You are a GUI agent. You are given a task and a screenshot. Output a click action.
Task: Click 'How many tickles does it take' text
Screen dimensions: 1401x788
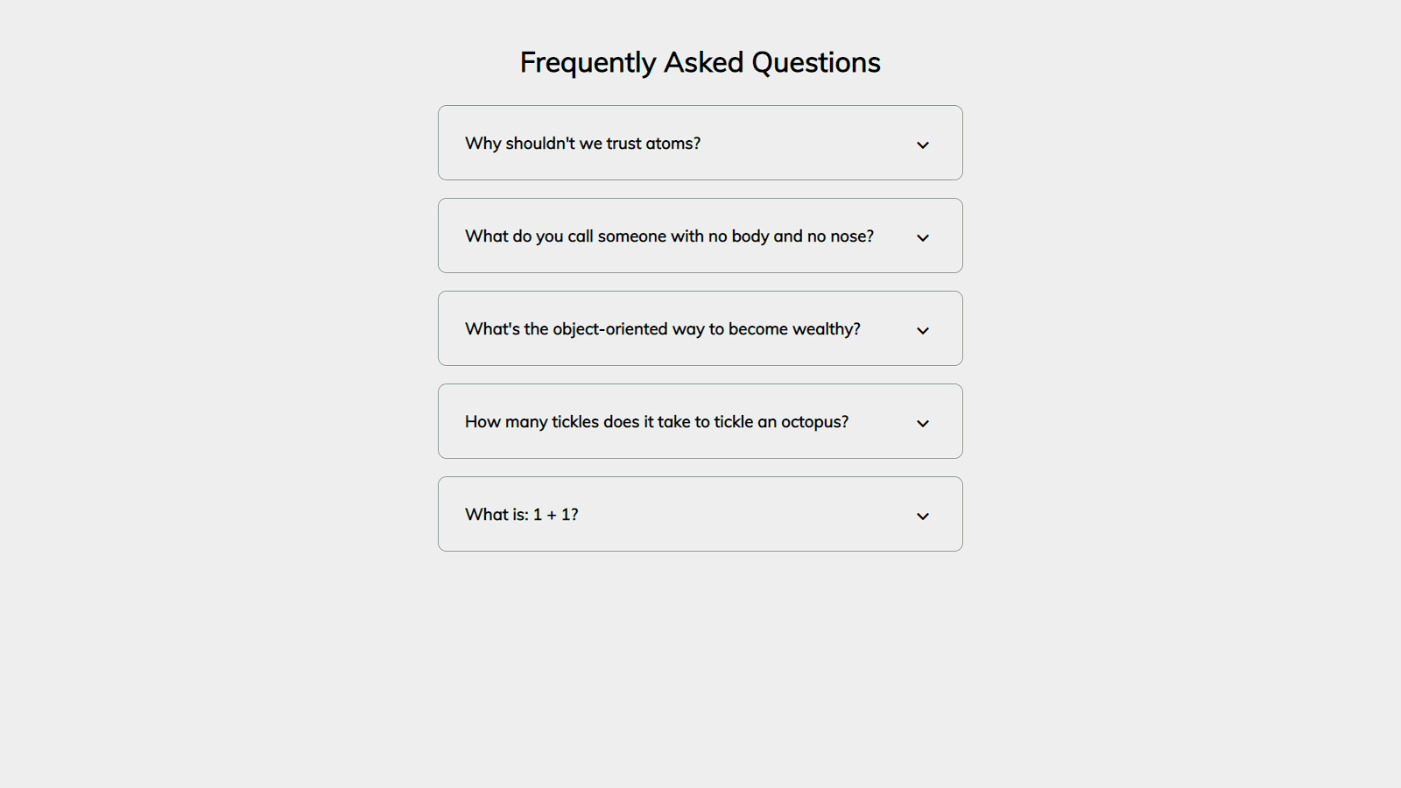pos(656,422)
